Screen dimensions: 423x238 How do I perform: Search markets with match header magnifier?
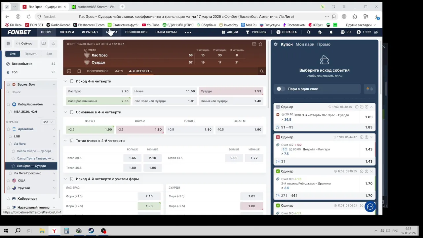click(262, 71)
